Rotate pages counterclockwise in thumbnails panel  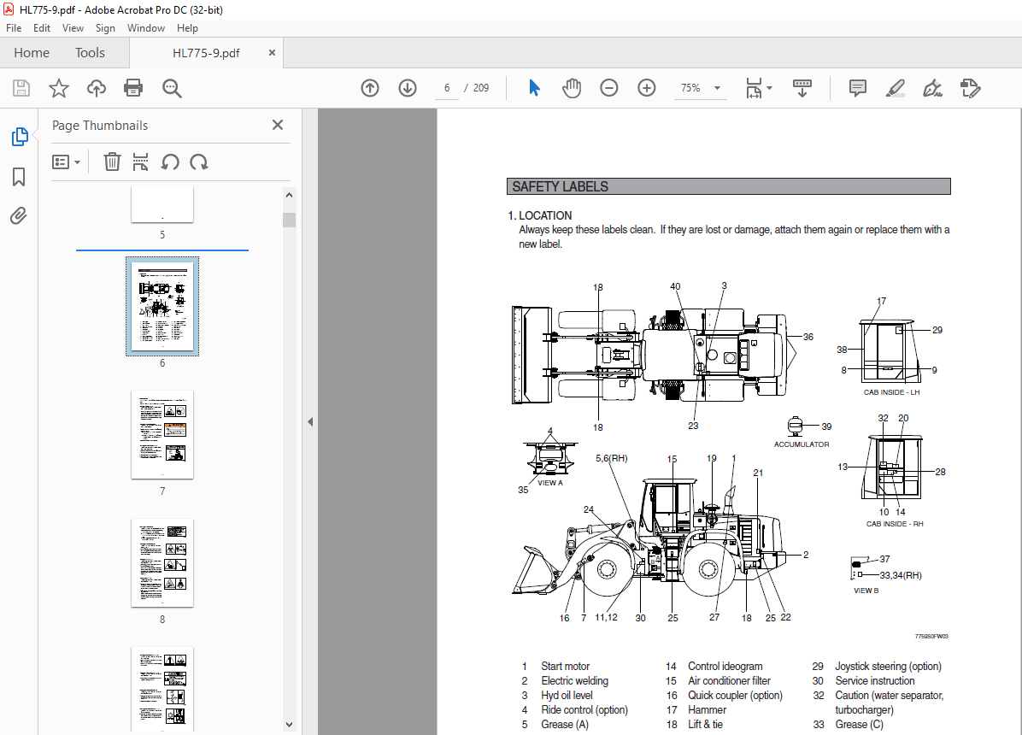click(168, 162)
